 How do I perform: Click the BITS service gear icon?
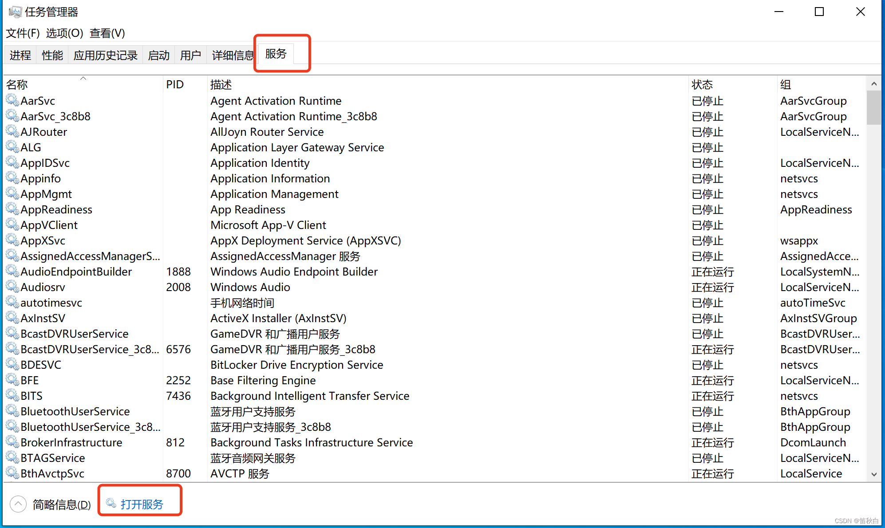tap(12, 395)
